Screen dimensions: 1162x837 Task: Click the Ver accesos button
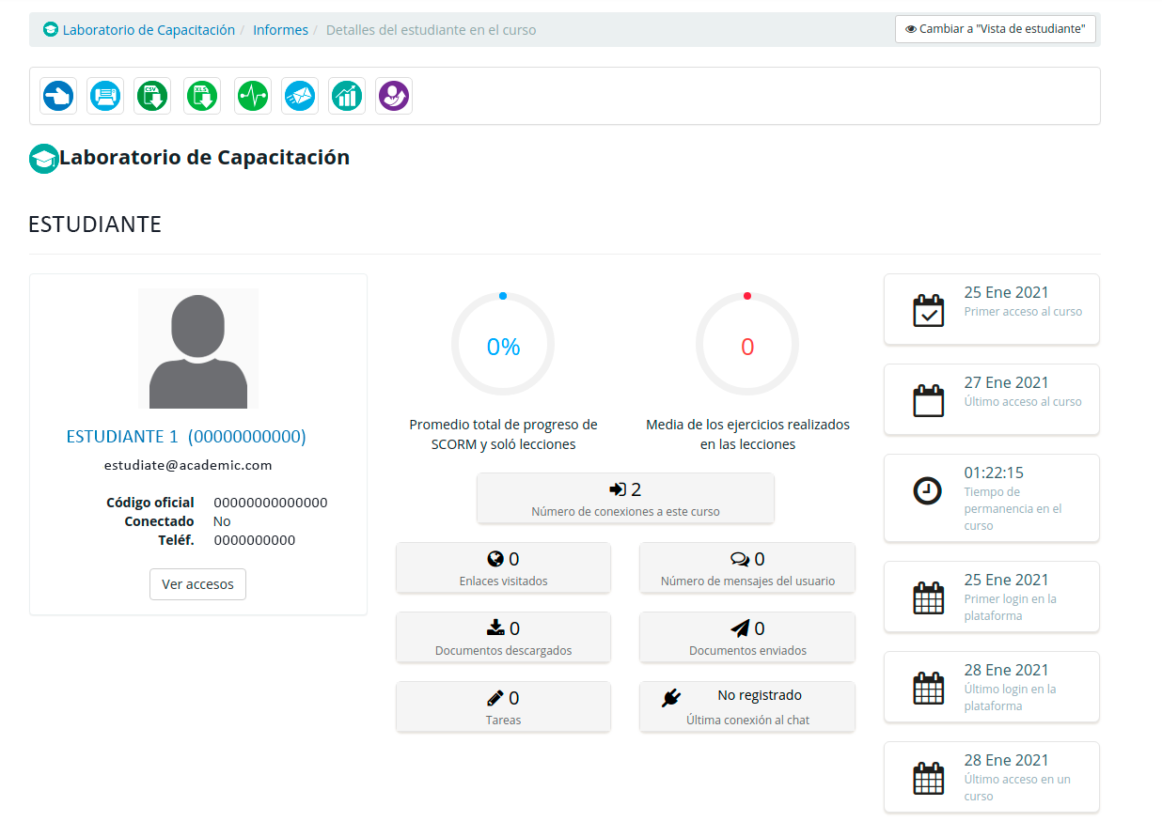[197, 584]
